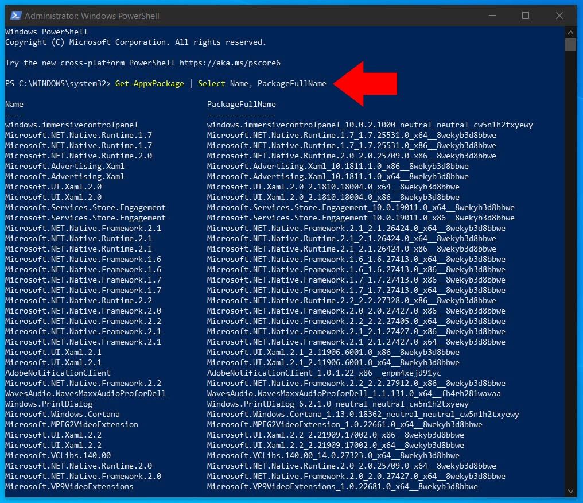Open the PowerShell title bar icon menu
Image resolution: width=583 pixels, height=503 pixels.
(x=15, y=16)
